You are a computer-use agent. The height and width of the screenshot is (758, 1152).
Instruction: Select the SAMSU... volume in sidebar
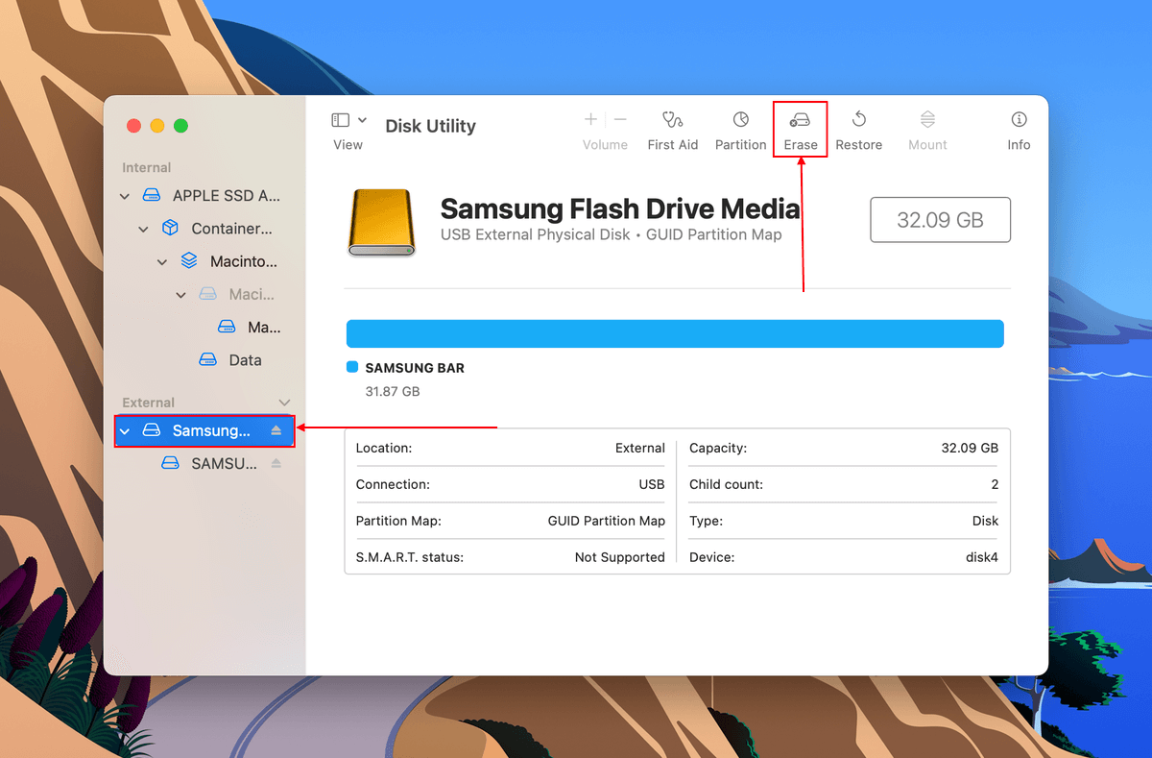pyautogui.click(x=204, y=463)
